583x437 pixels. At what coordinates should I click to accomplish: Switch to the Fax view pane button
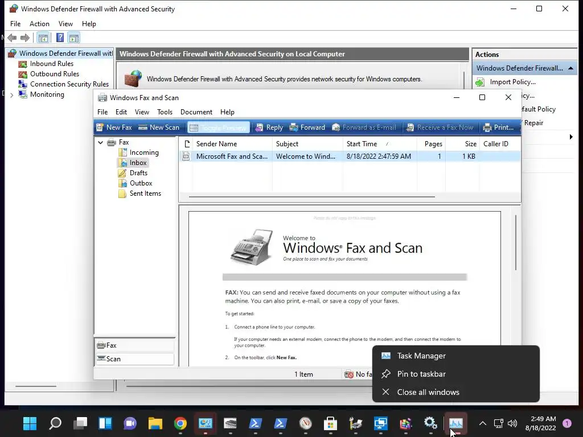click(134, 345)
